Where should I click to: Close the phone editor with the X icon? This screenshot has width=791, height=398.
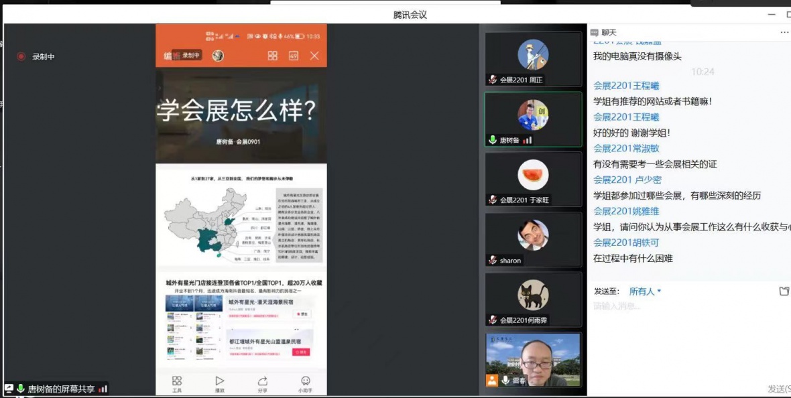[x=314, y=56]
